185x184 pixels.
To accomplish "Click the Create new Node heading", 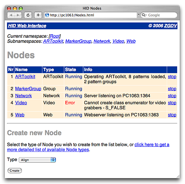I will coord(34,133).
